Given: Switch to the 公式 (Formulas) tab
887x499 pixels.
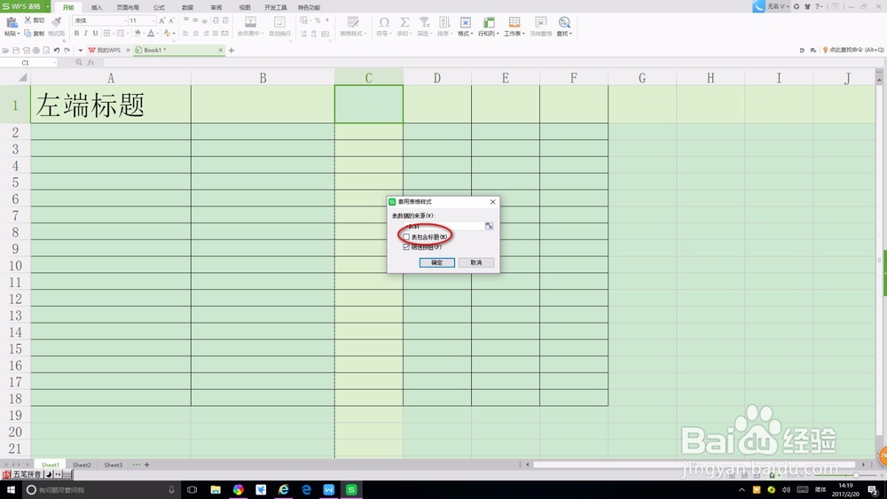Looking at the screenshot, I should [159, 7].
